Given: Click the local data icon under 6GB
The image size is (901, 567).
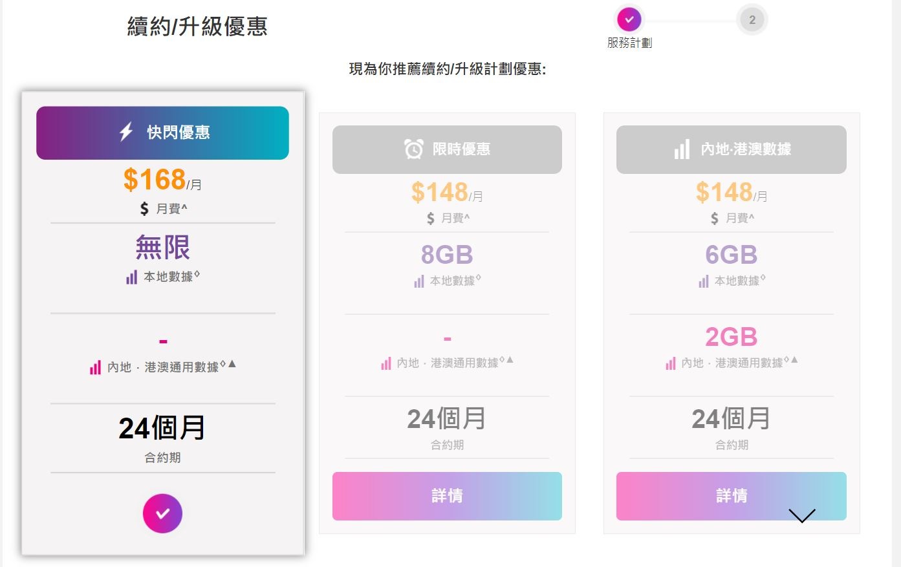Looking at the screenshot, I should click(702, 281).
